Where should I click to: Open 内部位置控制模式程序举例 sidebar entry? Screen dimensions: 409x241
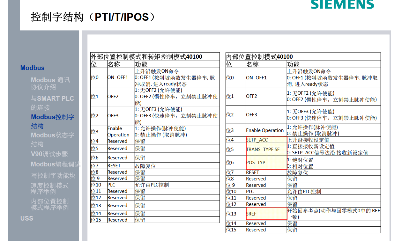click(49, 204)
